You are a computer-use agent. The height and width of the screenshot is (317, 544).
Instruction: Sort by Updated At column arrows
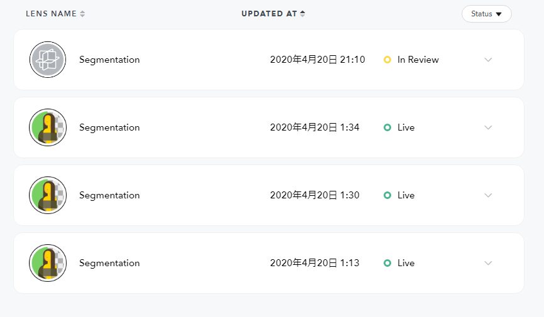303,14
